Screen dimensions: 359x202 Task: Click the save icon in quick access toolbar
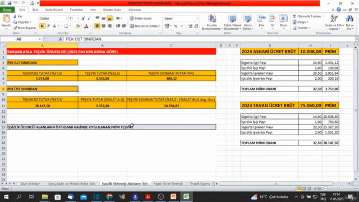click(x=10, y=3)
